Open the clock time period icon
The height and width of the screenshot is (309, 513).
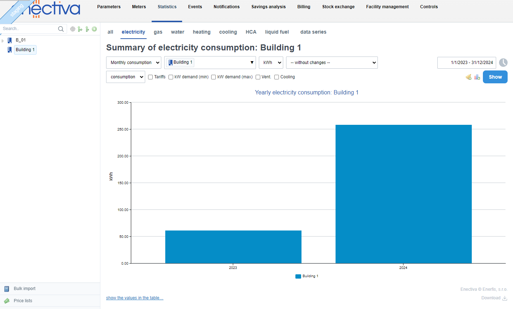pos(503,63)
